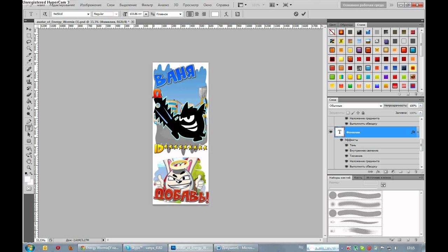Hide the Тень effect

(346, 145)
